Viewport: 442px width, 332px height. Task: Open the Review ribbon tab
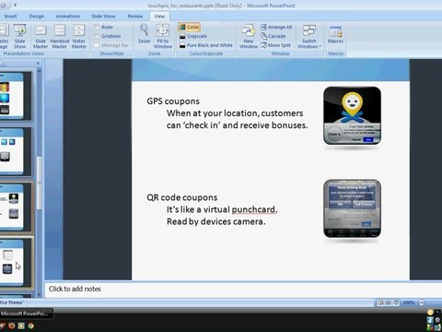click(135, 16)
